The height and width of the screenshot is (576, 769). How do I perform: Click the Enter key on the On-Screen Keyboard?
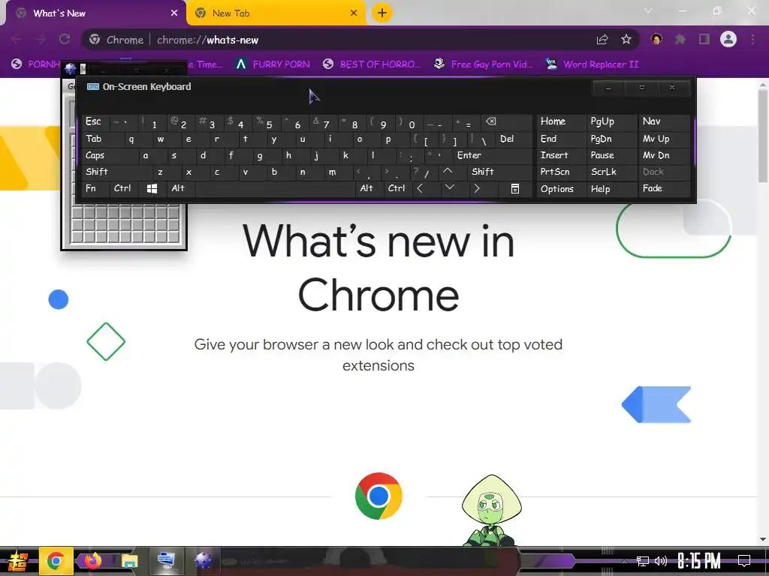point(493,156)
